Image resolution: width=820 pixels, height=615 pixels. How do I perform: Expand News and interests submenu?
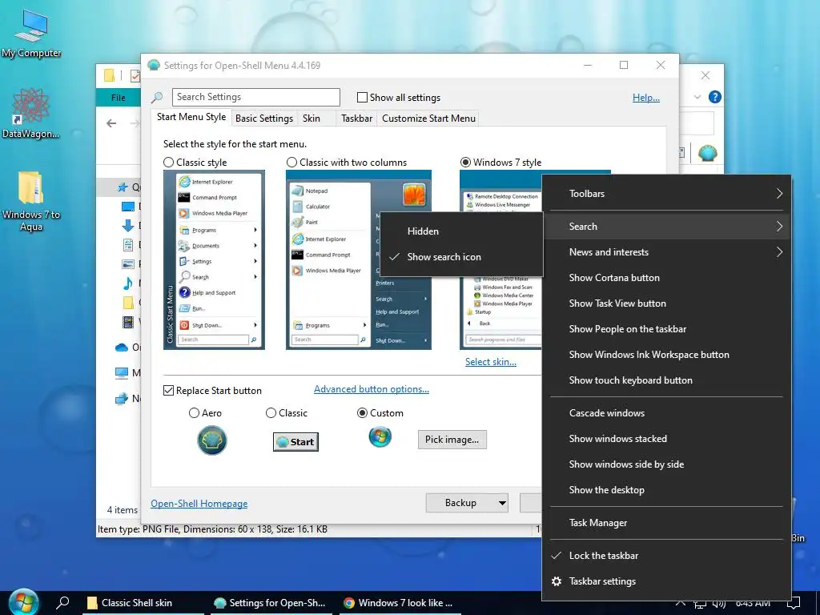tap(666, 252)
